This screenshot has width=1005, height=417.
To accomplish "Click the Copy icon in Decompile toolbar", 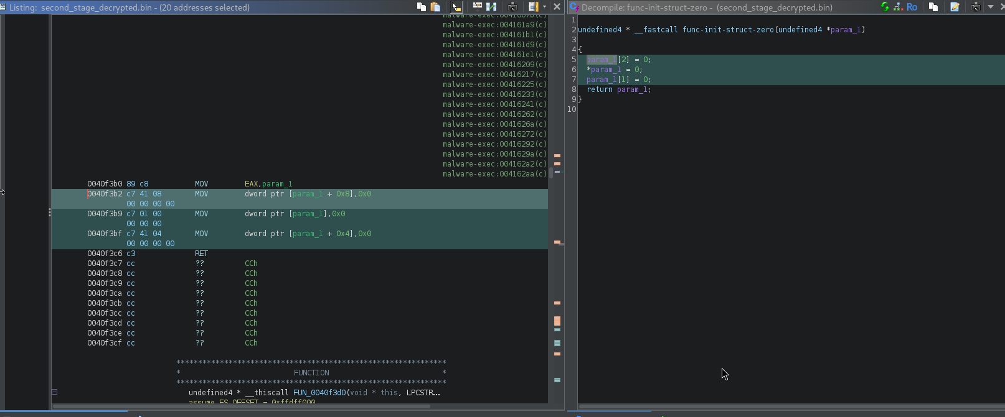I will click(x=933, y=7).
